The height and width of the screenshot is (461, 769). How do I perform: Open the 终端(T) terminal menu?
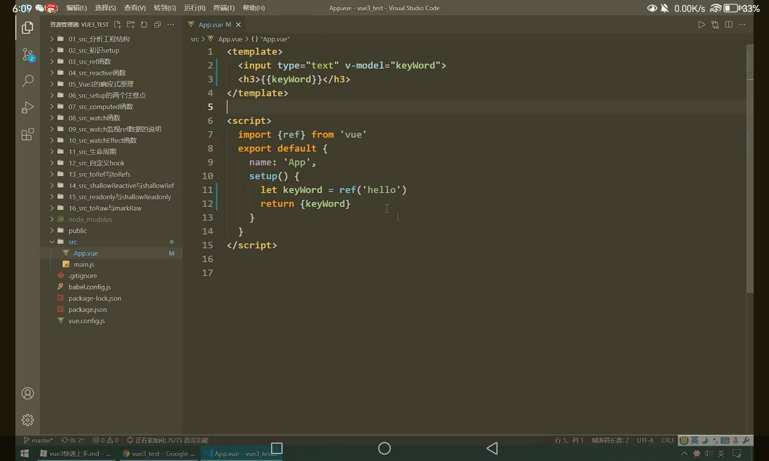(x=224, y=8)
